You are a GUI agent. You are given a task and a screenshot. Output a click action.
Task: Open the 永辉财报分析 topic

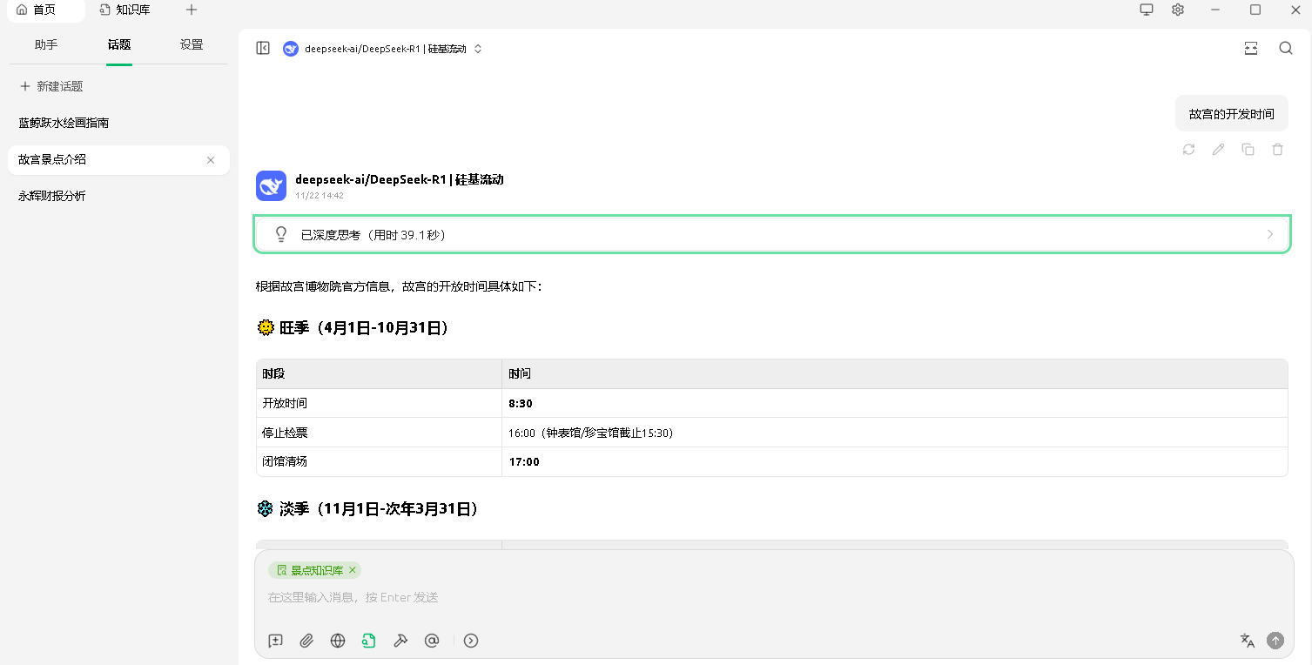tap(118, 196)
